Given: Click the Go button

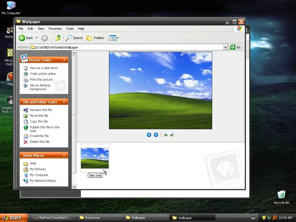Looking at the screenshot, I should [x=235, y=47].
